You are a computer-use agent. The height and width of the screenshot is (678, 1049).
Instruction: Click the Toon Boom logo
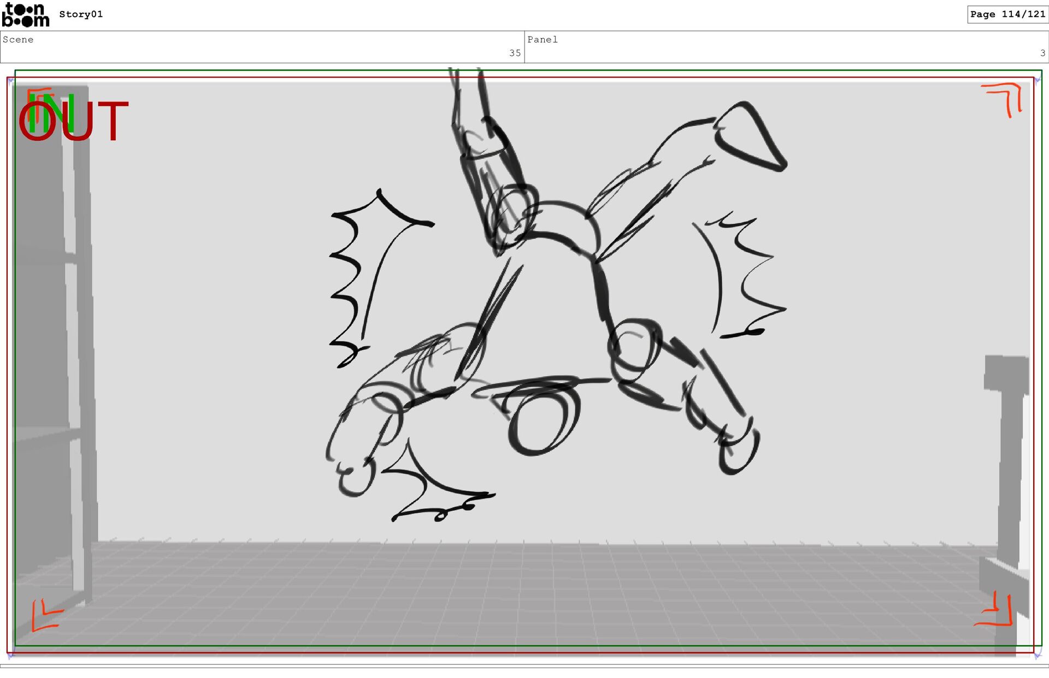(25, 15)
